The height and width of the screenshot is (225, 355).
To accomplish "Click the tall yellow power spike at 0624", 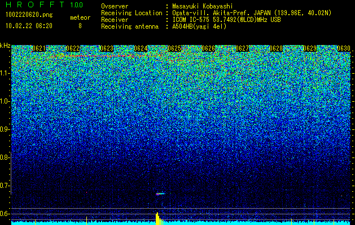I will (x=157, y=218).
